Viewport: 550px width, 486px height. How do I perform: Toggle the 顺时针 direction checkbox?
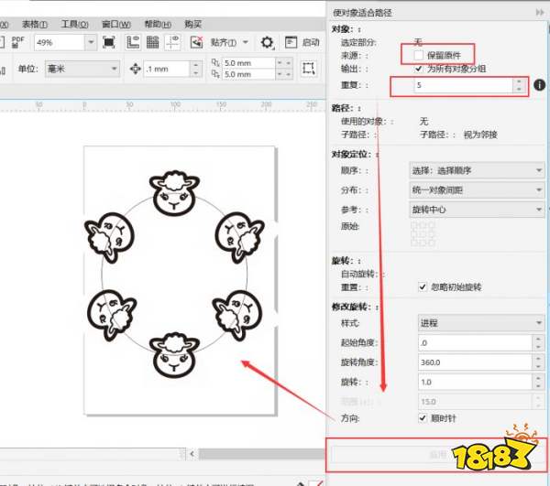pyautogui.click(x=422, y=417)
